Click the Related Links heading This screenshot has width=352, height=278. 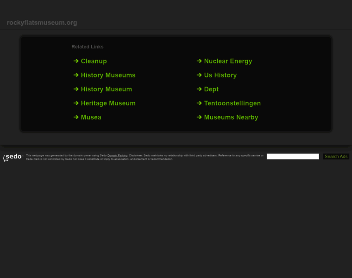[88, 47]
